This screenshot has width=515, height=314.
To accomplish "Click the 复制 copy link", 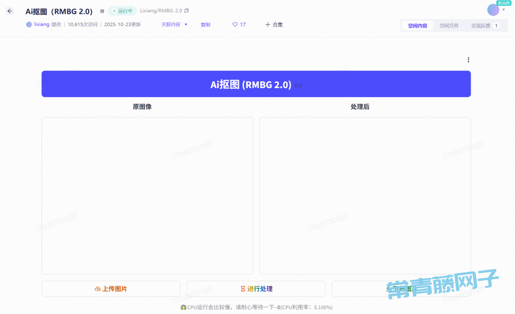I will [206, 25].
